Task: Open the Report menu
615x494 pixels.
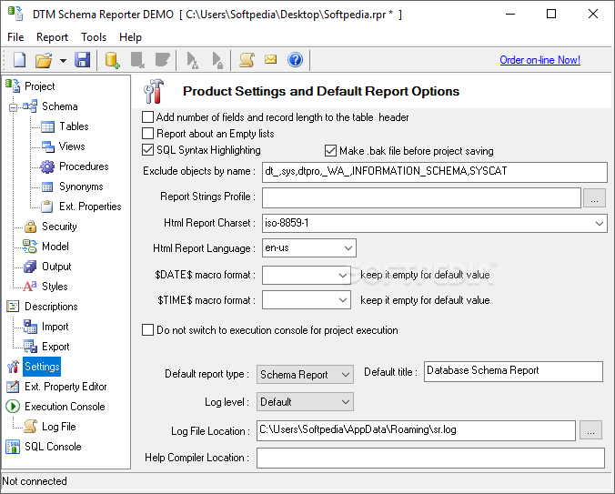Action: 52,37
